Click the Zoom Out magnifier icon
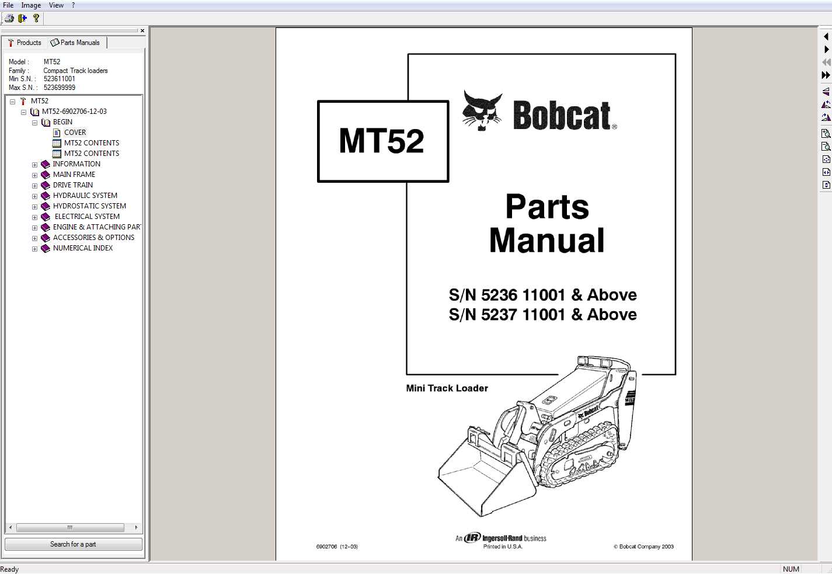832x574 pixels. 826,147
